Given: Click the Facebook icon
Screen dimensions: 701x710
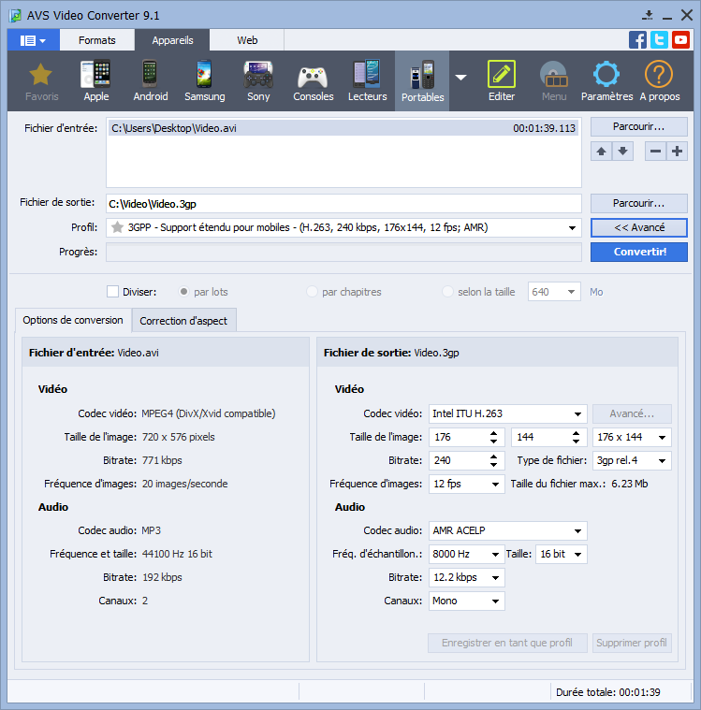Looking at the screenshot, I should pyautogui.click(x=638, y=40).
